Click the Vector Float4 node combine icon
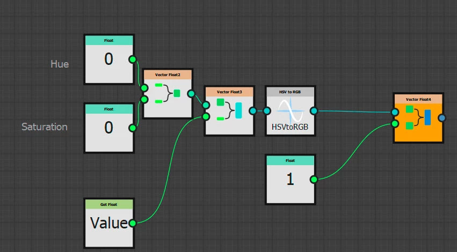 point(418,117)
